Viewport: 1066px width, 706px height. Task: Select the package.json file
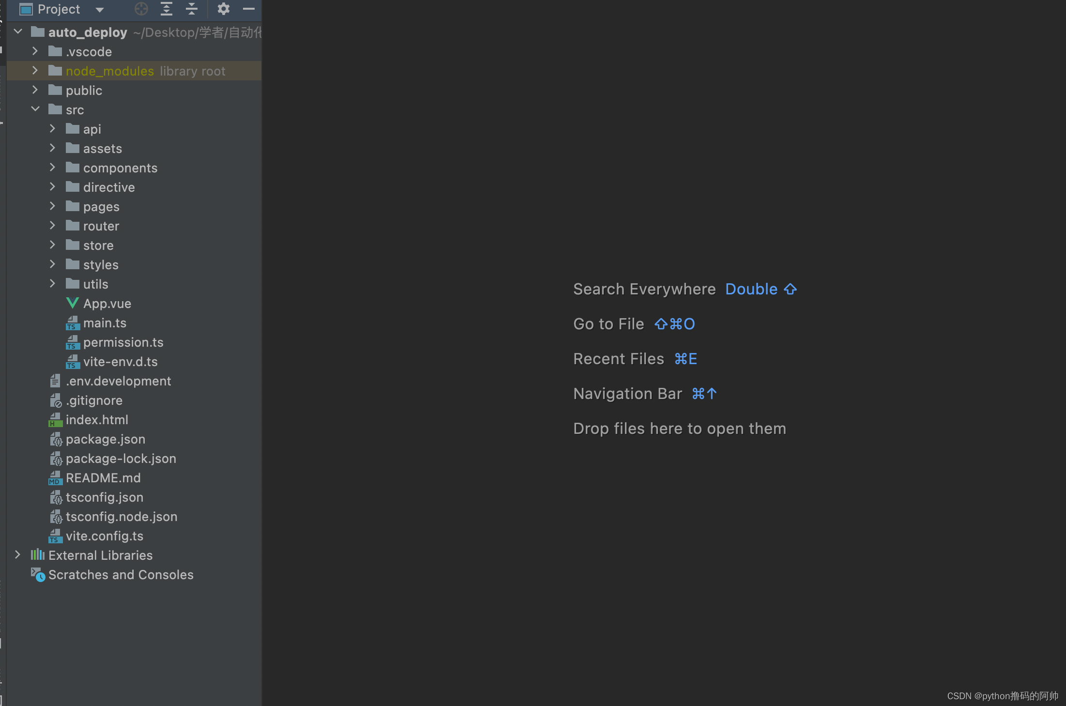(105, 439)
